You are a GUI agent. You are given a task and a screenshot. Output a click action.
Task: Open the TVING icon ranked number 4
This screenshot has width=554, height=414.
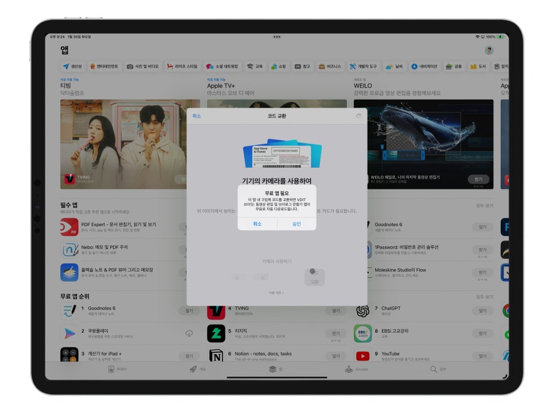[216, 312]
